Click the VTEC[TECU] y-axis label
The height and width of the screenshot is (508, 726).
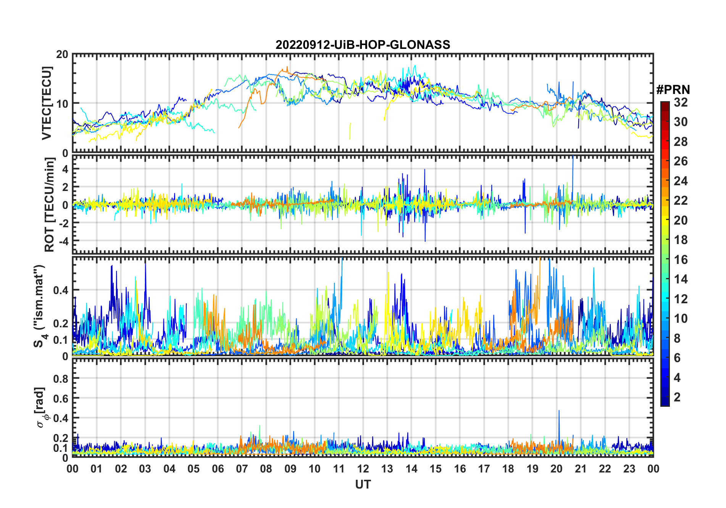(x=47, y=103)
